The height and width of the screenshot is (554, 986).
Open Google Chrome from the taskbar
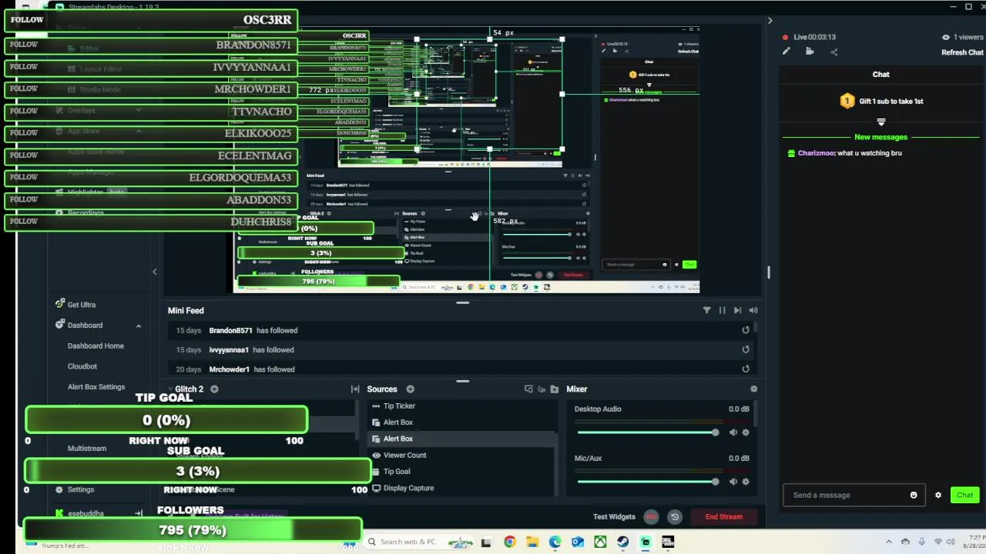click(x=509, y=542)
